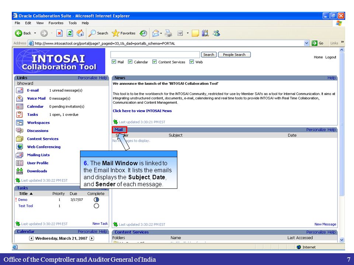
Task: Click the Print icon in toolbar
Action: click(169, 33)
